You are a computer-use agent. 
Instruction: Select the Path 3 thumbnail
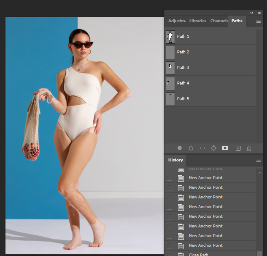coord(170,68)
